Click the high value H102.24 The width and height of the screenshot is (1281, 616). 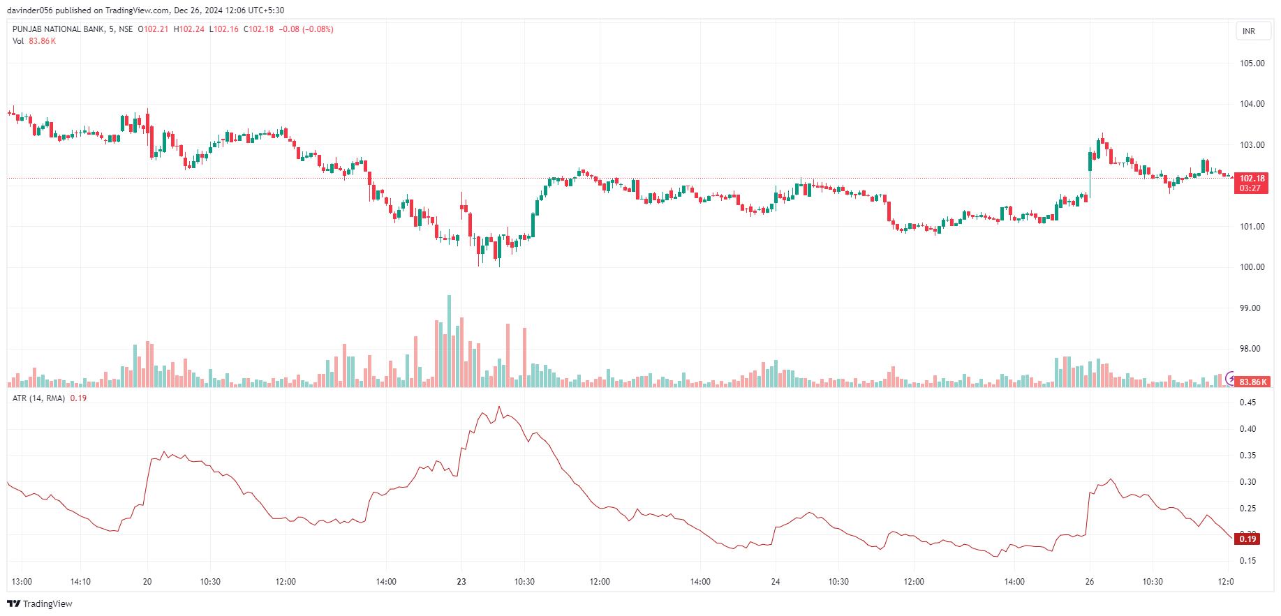189,29
